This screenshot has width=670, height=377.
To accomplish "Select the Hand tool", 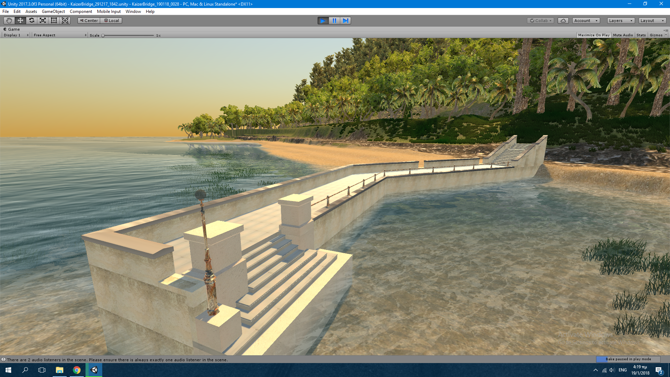I will pyautogui.click(x=9, y=21).
